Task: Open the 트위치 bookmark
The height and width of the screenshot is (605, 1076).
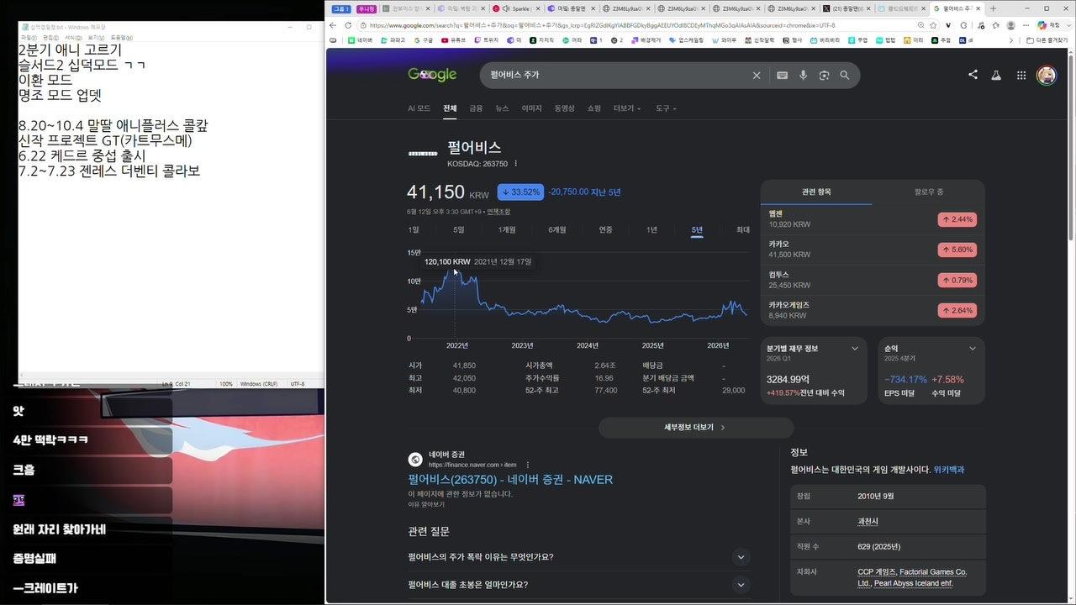Action: pos(487,39)
